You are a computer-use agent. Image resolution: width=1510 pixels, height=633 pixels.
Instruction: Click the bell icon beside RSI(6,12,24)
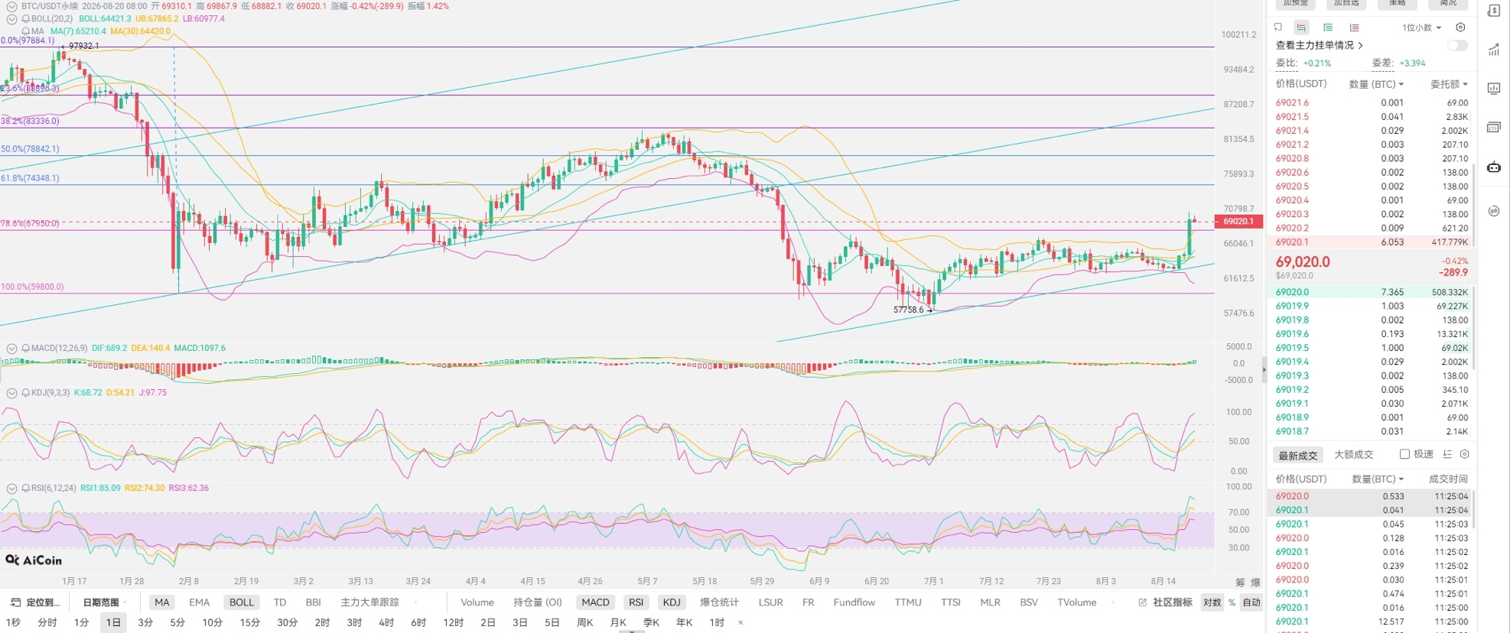pyautogui.click(x=26, y=488)
